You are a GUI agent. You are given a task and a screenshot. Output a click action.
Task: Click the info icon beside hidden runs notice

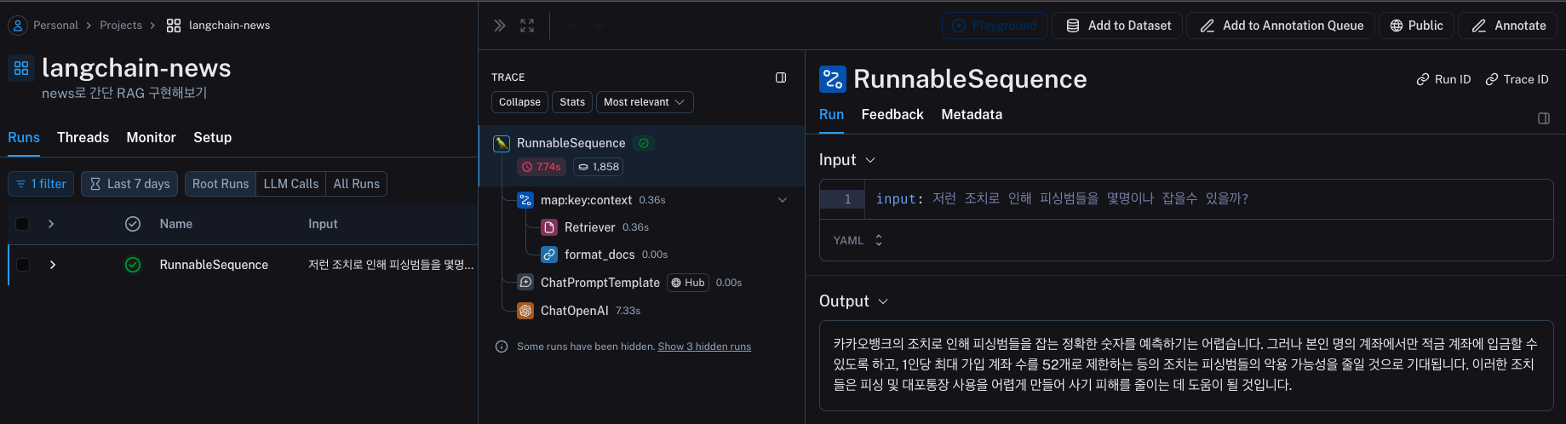click(502, 347)
